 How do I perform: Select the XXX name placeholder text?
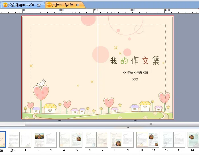(x=135, y=79)
